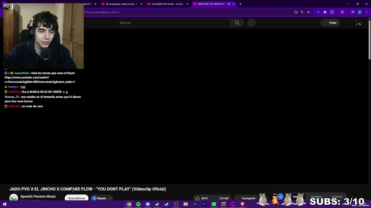Click the video title 'YOU DONT PLAY'
Image resolution: width=371 pixels, height=208 pixels.
click(88, 189)
